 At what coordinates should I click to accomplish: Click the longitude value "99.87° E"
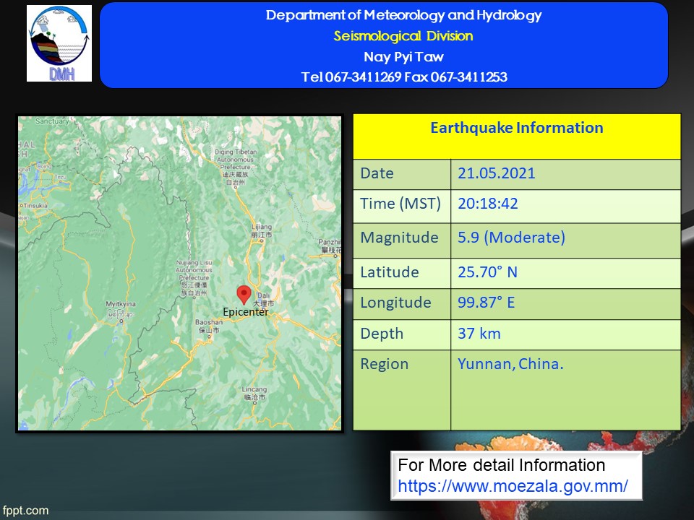(x=486, y=303)
